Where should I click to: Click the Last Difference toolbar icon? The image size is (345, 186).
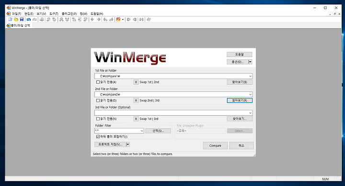click(85, 20)
